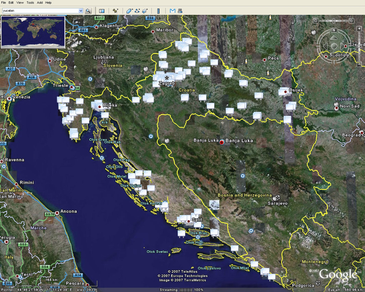Select the Add Image Overlay tool
Screen dimensions: 365x292
pyautogui.click(x=145, y=11)
